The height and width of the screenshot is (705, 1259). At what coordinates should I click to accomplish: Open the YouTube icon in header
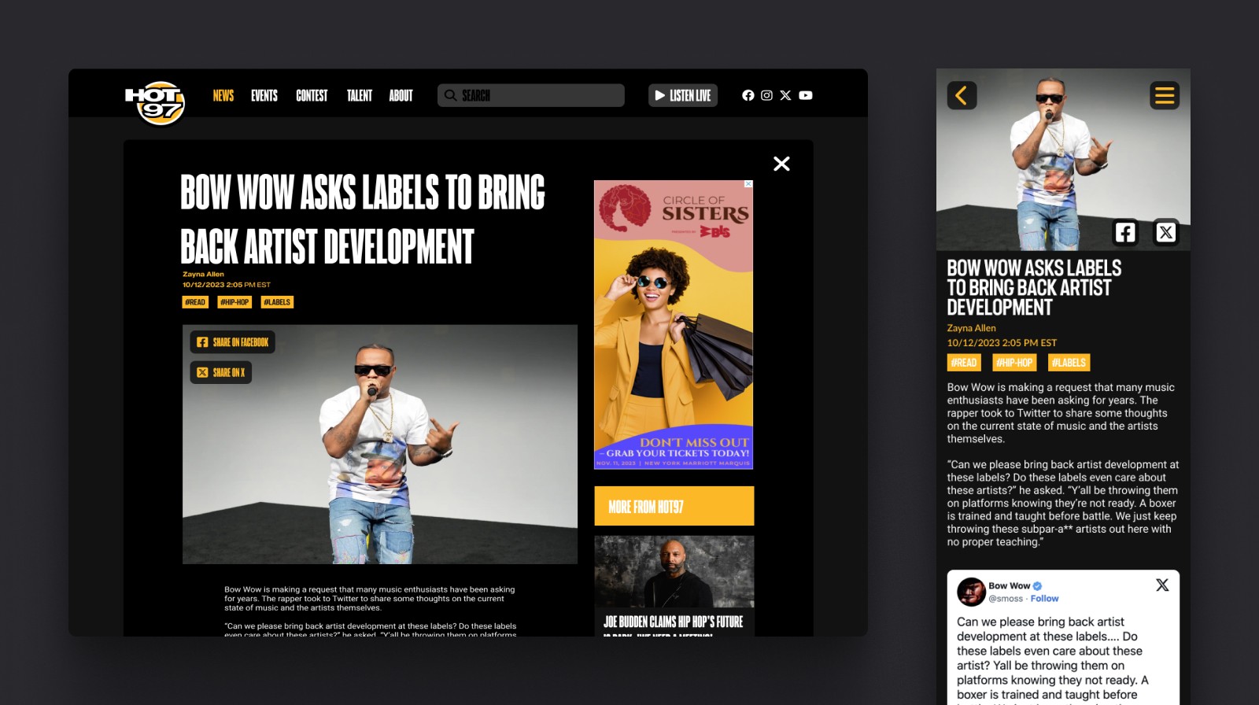pos(806,95)
